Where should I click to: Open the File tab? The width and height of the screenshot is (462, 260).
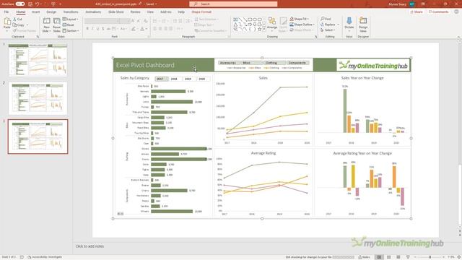click(x=6, y=12)
